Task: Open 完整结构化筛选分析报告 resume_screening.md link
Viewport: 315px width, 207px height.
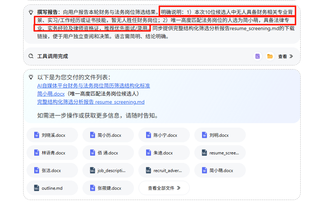Action: [91, 102]
